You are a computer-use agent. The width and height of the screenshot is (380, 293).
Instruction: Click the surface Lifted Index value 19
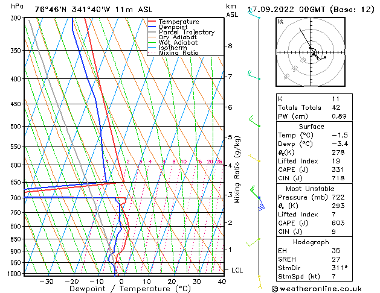336,161
